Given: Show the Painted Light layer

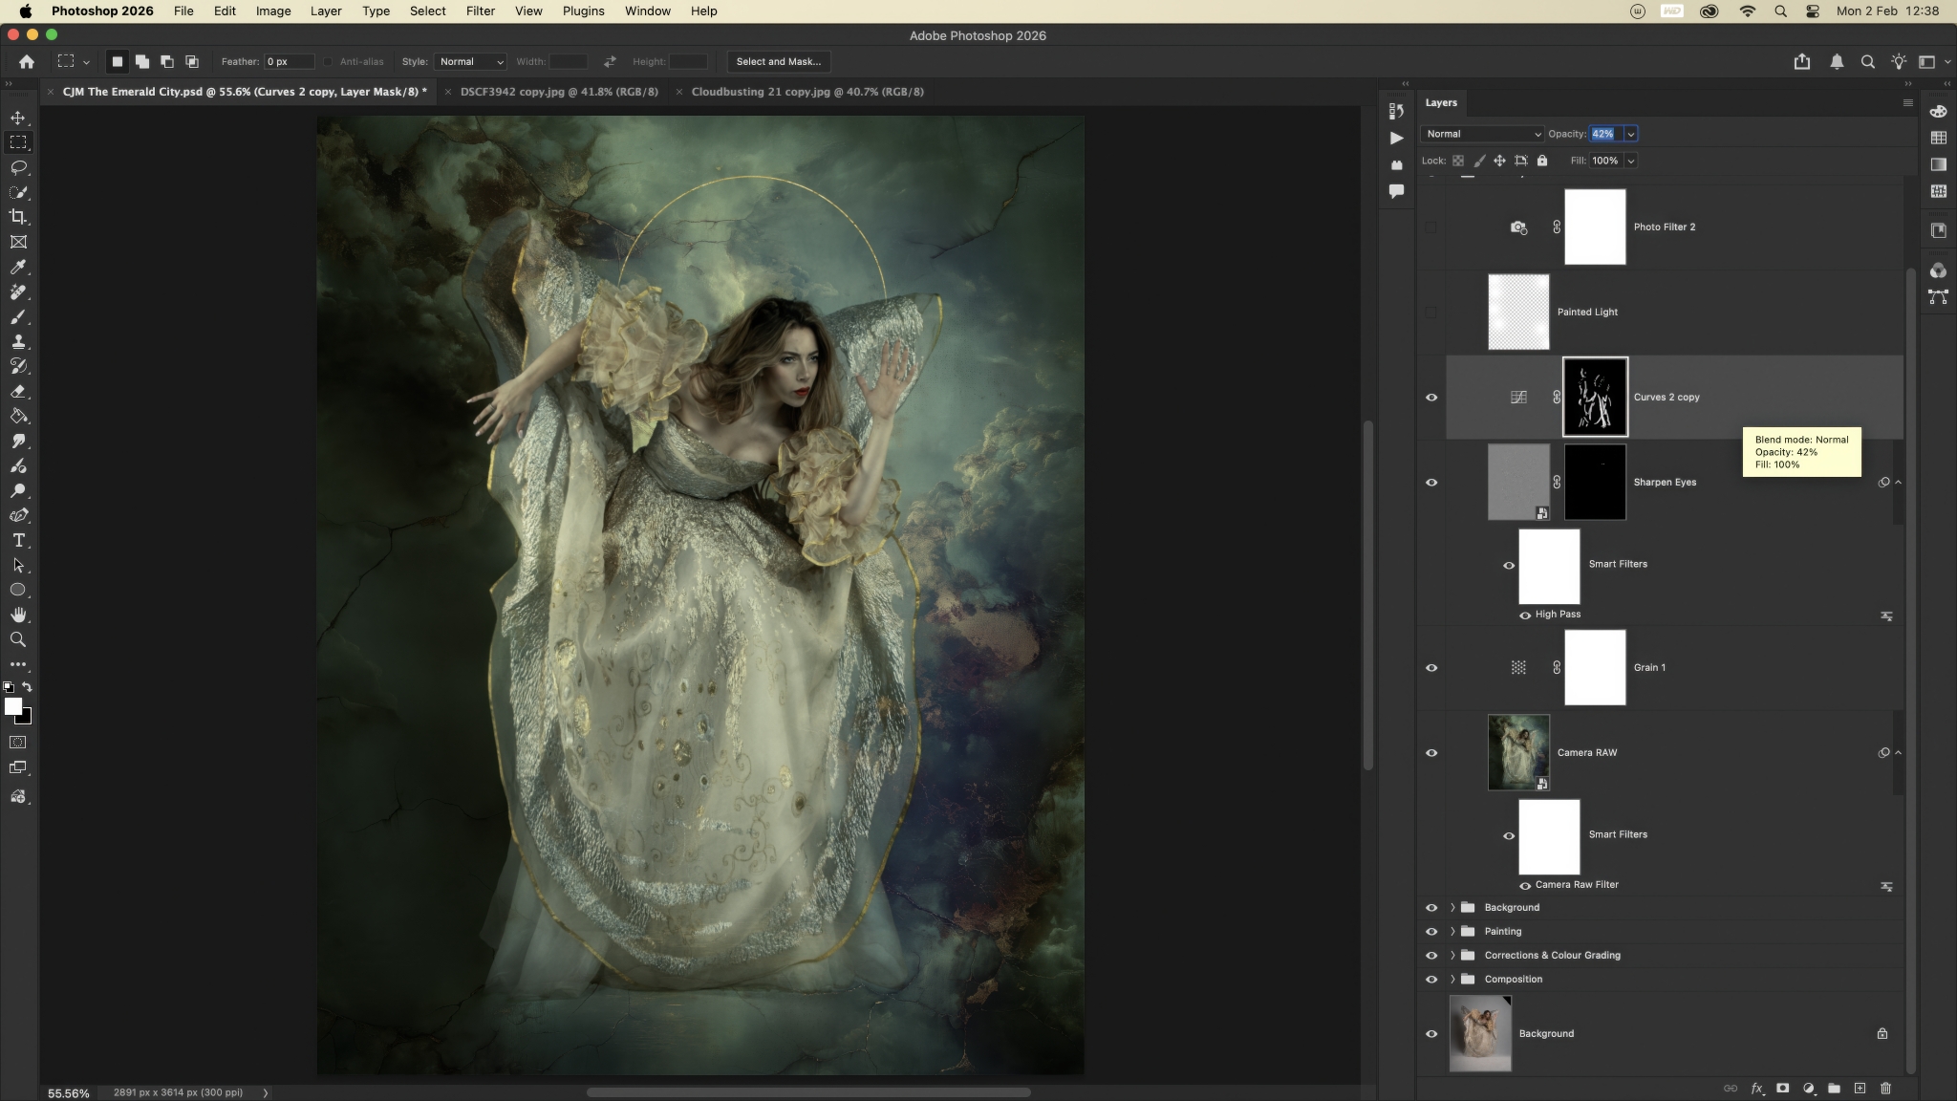Looking at the screenshot, I should tap(1431, 313).
